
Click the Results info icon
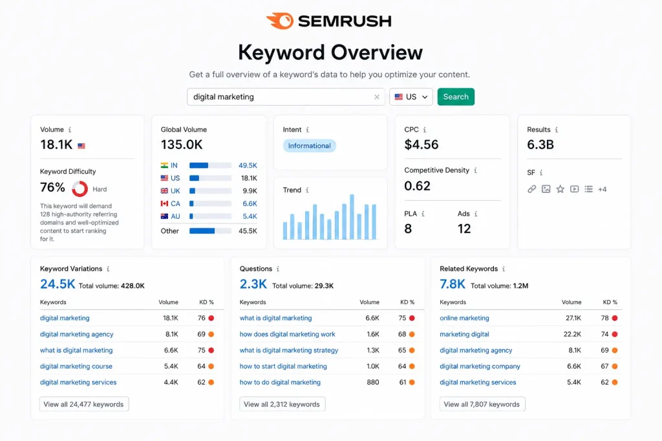pyautogui.click(x=557, y=130)
